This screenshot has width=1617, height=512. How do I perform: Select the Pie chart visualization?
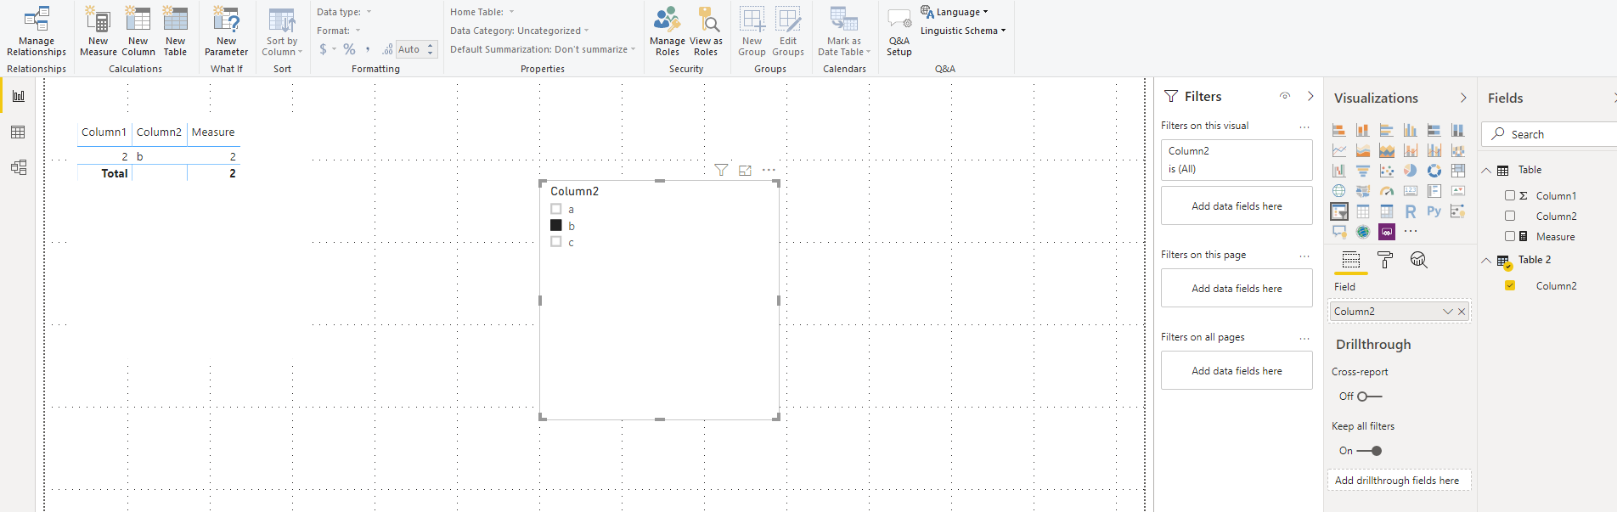(x=1411, y=171)
